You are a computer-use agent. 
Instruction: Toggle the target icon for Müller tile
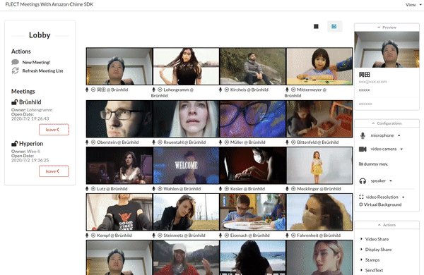pyautogui.click(x=227, y=142)
